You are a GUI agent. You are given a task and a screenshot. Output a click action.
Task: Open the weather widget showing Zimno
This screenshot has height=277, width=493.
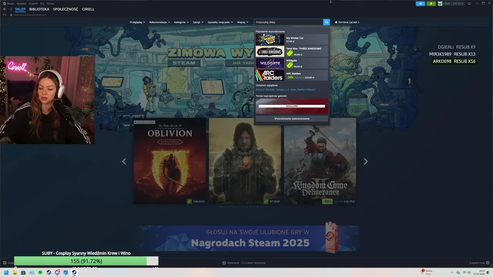[427, 272]
